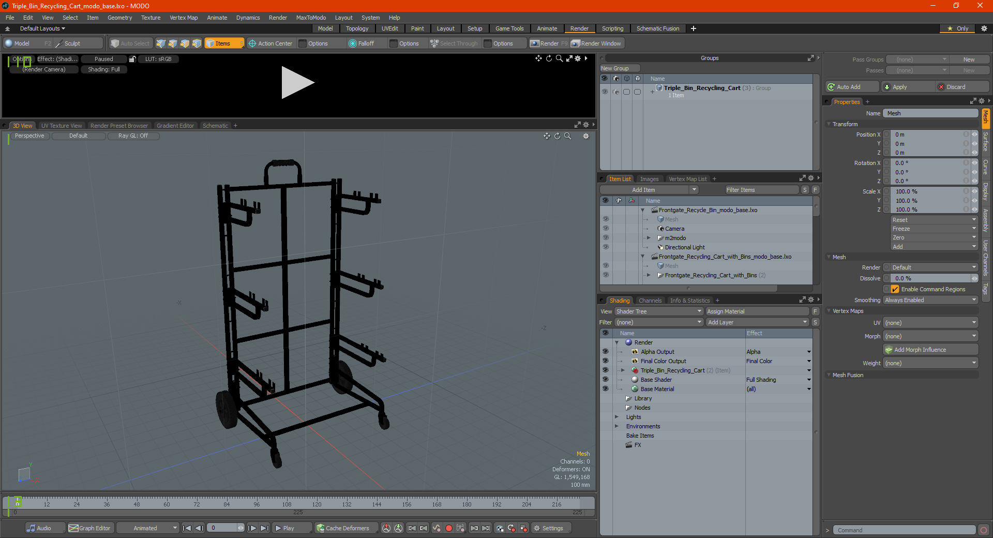Viewport: 993px width, 538px height.
Task: Click the 3D viewport pan arrows icon
Action: pos(547,136)
